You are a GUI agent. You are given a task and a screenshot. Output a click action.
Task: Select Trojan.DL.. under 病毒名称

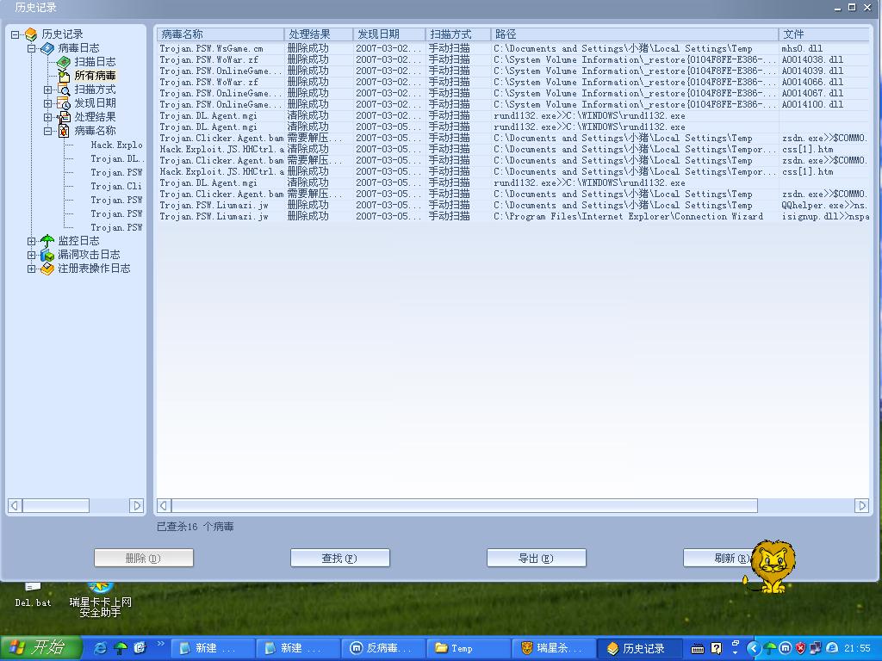click(117, 158)
